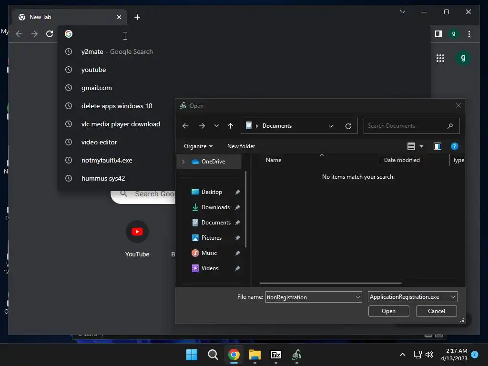Toggle the preview pane

437,146
